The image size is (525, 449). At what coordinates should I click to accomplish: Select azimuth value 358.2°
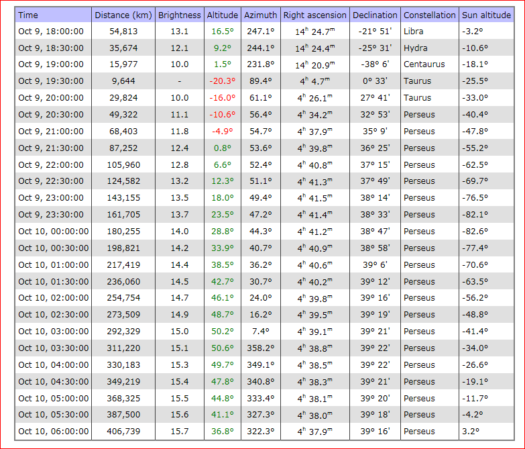tap(261, 348)
